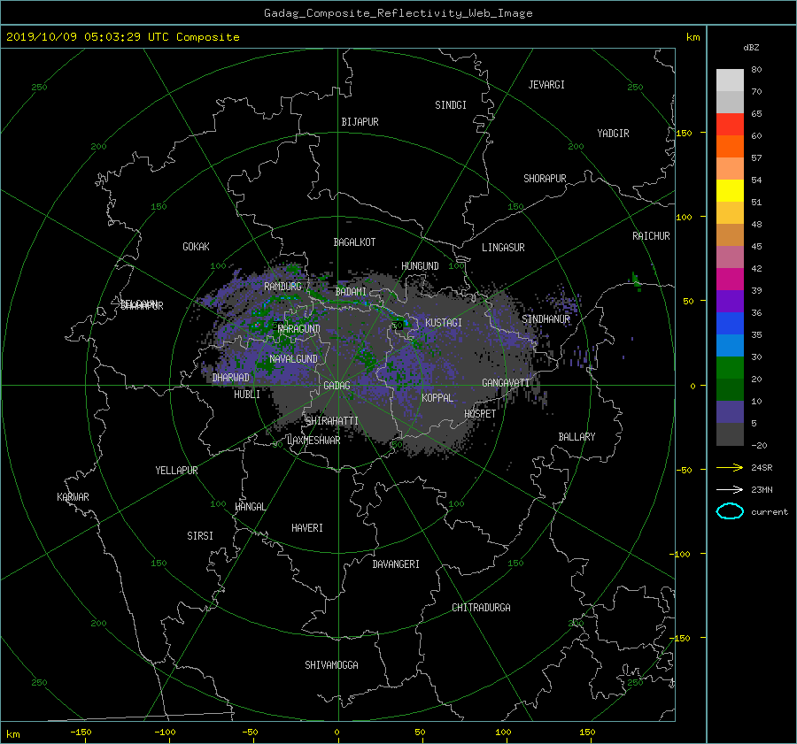Pick the purple swatch below 39 dBZ

tap(730, 302)
